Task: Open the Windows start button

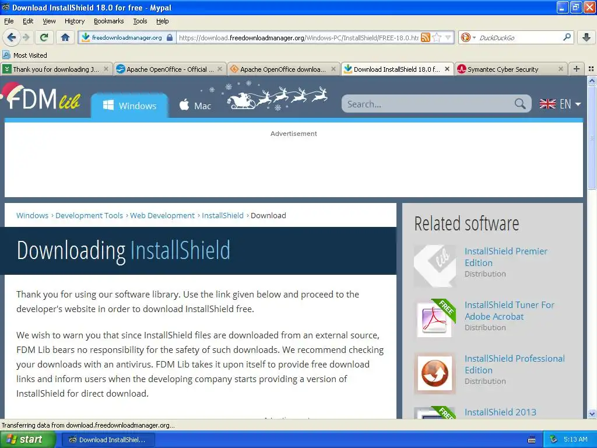Action: coord(27,439)
